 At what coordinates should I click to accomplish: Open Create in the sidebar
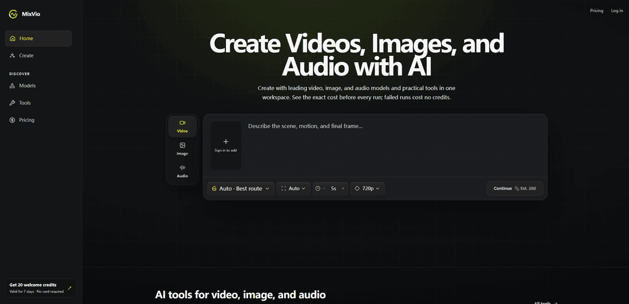pos(38,56)
